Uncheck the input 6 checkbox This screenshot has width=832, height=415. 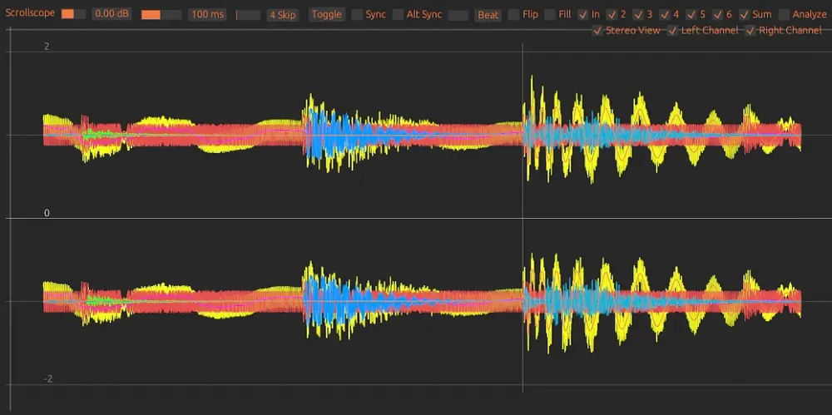pyautogui.click(x=718, y=15)
